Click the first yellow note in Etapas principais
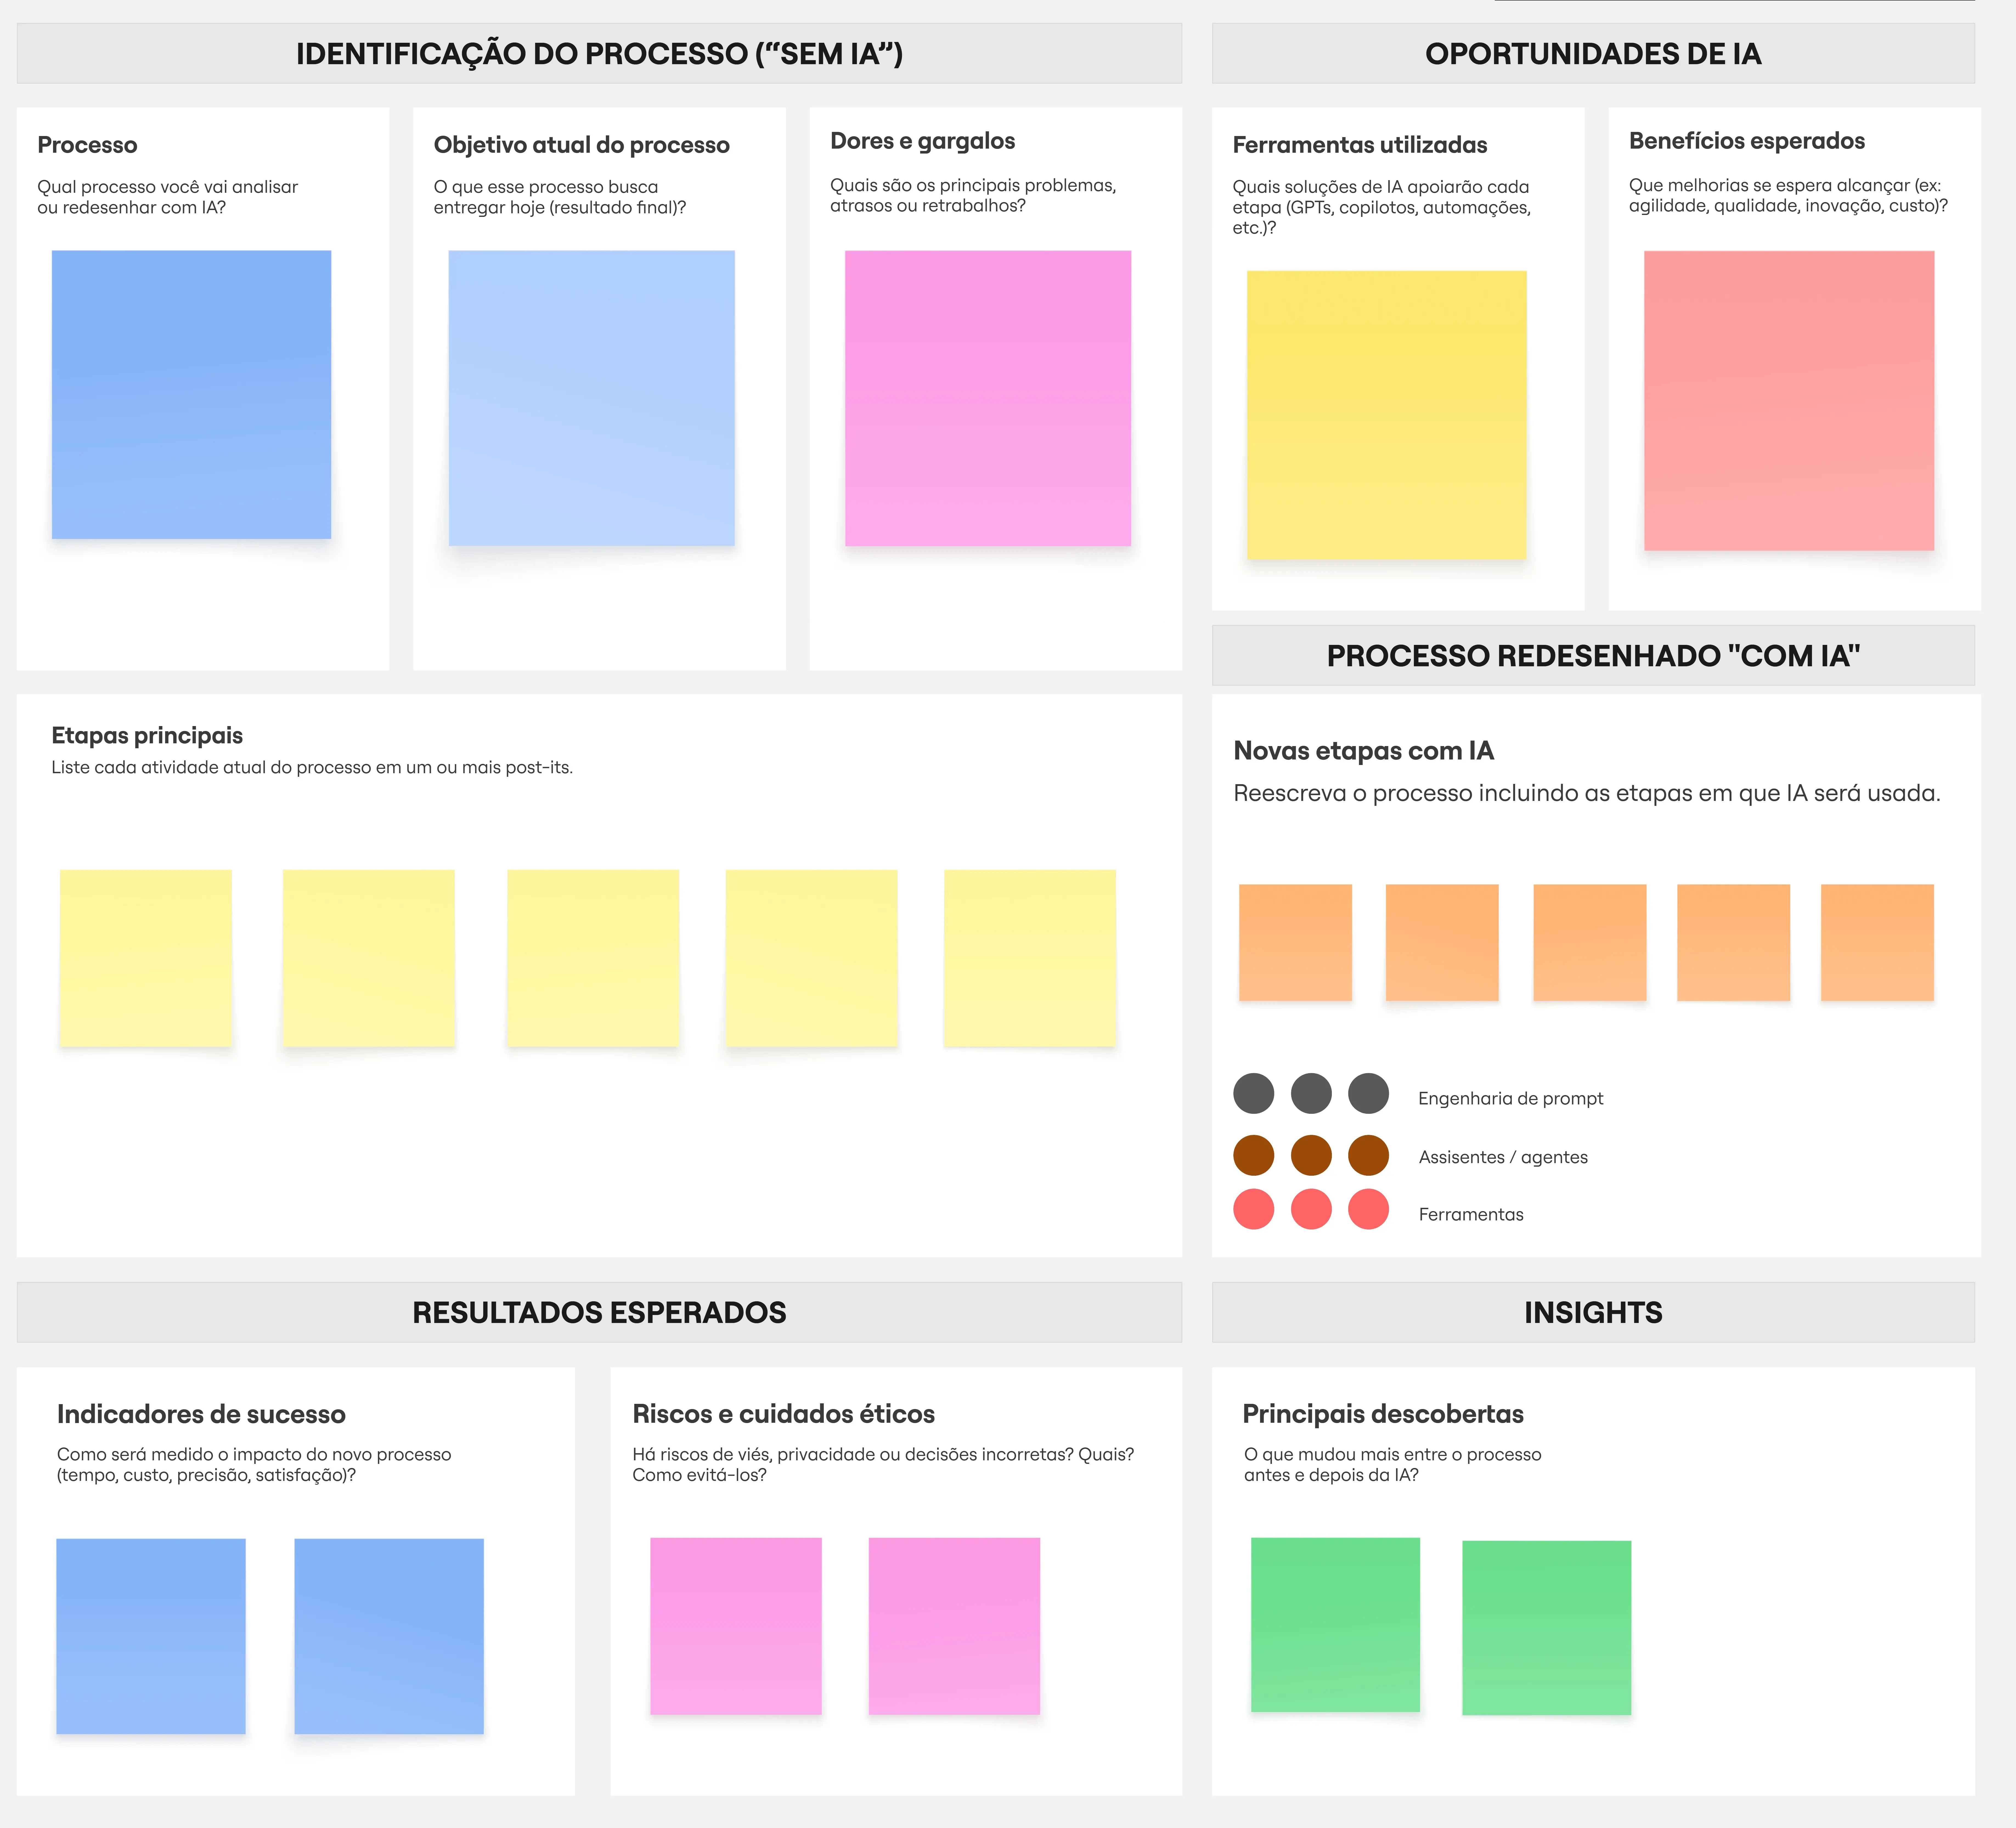Viewport: 2016px width, 1828px height. point(146,957)
